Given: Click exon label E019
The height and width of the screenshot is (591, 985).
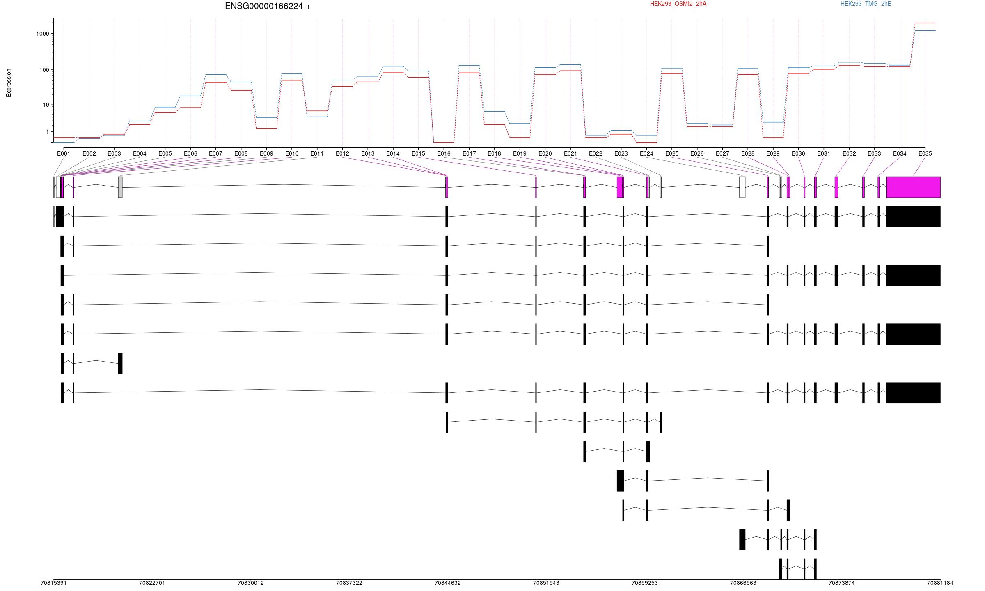Looking at the screenshot, I should [520, 153].
